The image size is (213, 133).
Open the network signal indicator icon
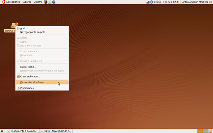click(148, 2)
